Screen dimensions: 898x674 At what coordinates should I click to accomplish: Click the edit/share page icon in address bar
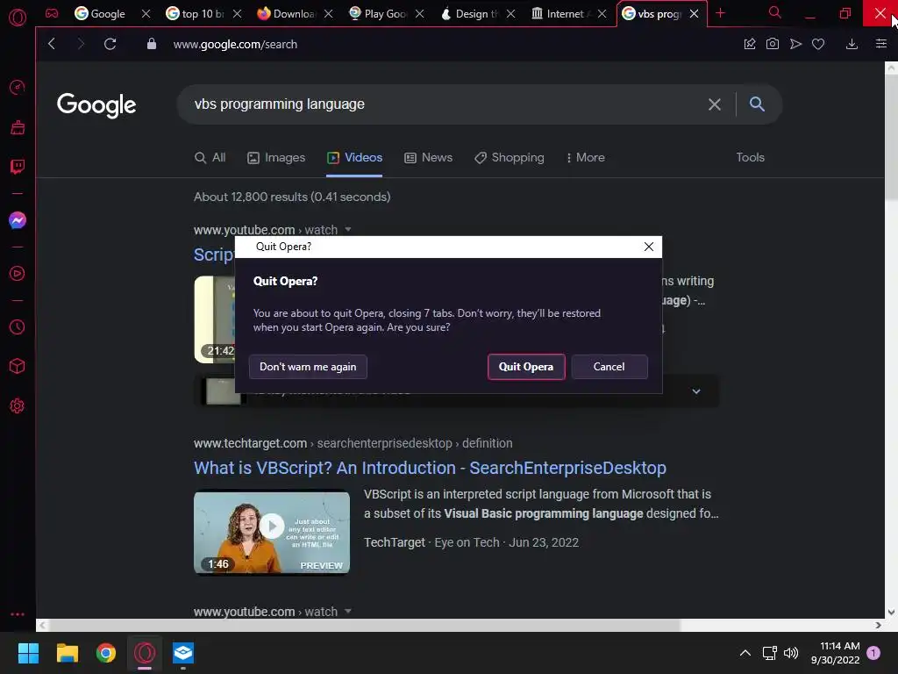click(750, 44)
